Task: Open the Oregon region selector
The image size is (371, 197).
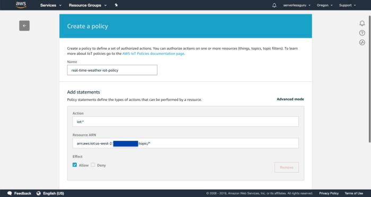Action: (x=324, y=5)
